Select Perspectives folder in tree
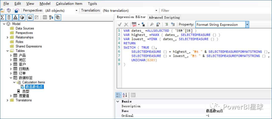Image resolution: width=272 pixels, height=119 pixels. tap(24, 33)
